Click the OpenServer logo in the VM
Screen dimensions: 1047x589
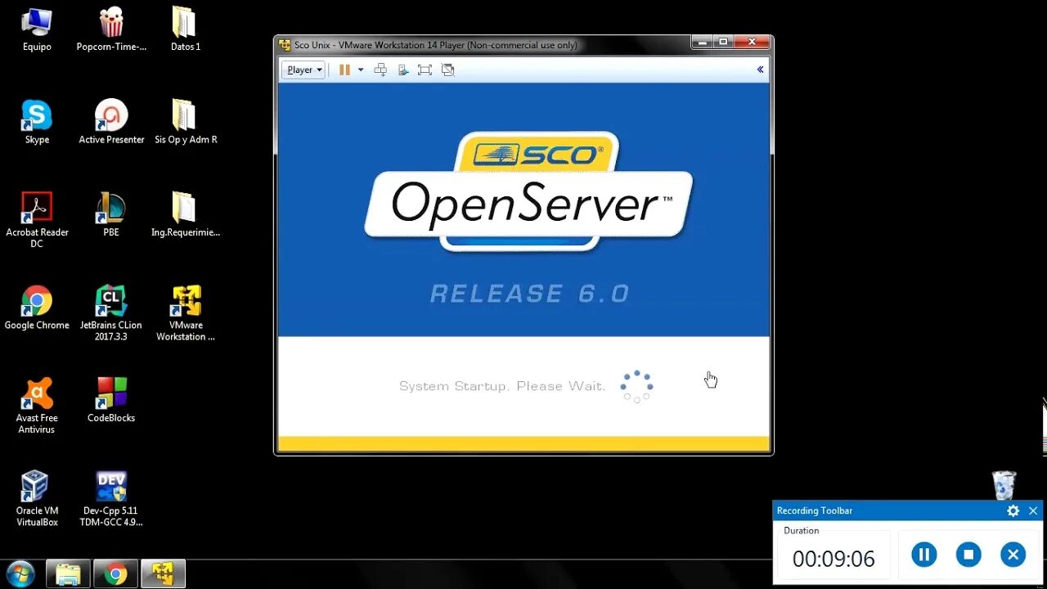click(x=528, y=191)
